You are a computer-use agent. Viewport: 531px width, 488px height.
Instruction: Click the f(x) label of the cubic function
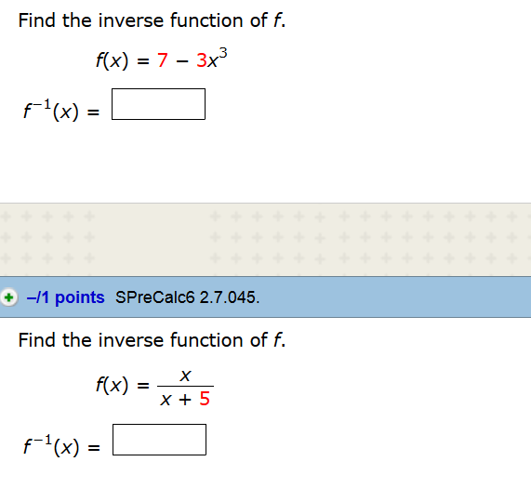tap(113, 60)
